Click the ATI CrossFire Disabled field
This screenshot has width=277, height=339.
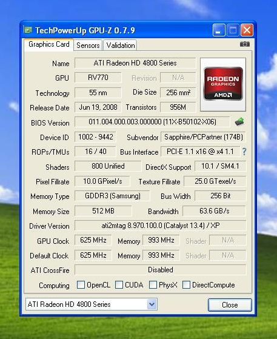[x=161, y=270]
